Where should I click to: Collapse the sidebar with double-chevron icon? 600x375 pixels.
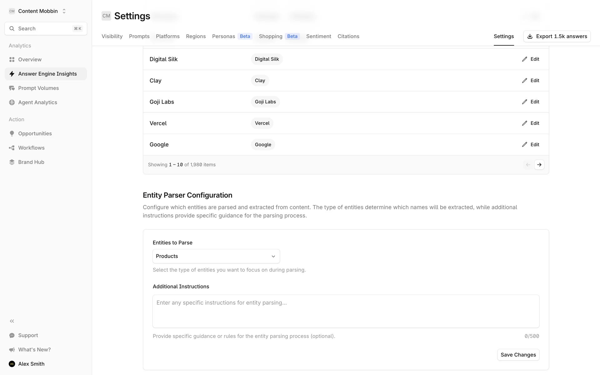click(x=12, y=321)
